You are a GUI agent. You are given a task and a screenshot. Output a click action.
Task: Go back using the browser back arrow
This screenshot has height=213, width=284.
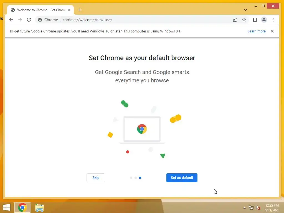point(11,20)
